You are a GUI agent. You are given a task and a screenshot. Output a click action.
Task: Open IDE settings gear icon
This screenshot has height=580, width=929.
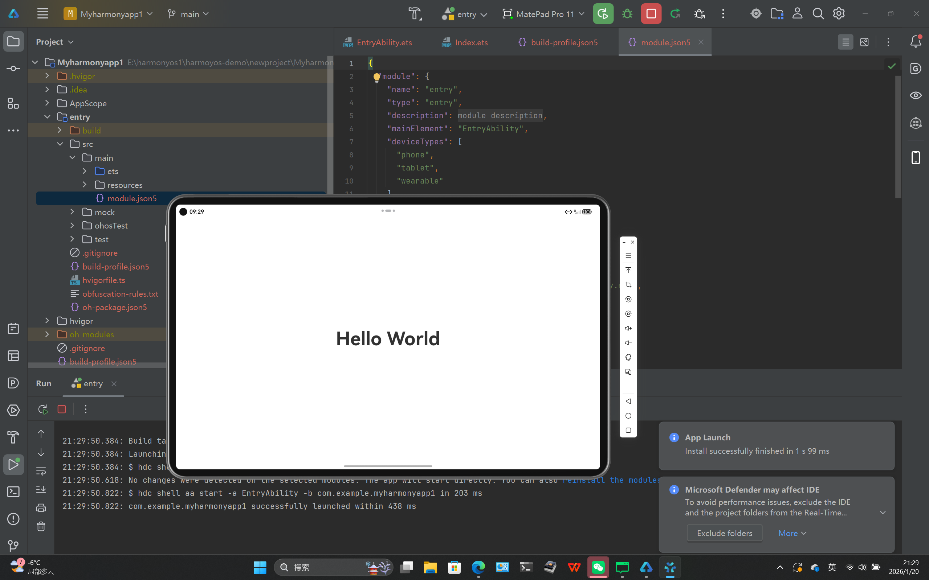(839, 14)
